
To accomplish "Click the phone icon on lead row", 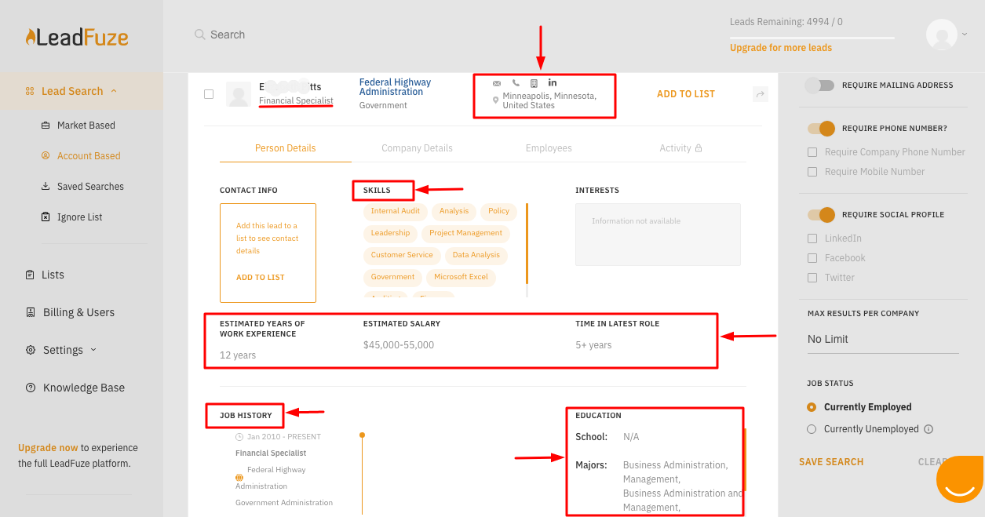I will (x=516, y=83).
